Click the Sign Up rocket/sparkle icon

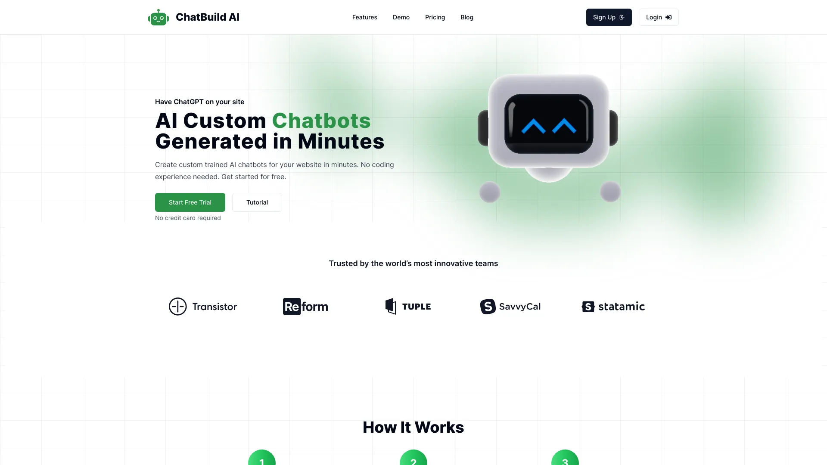[622, 17]
